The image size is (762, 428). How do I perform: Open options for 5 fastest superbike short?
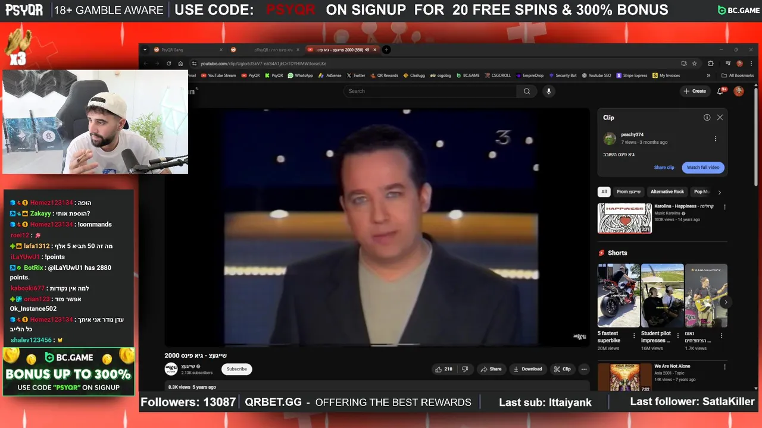coord(634,336)
